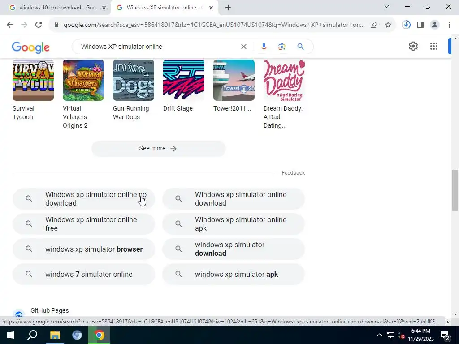The height and width of the screenshot is (344, 459).
Task: Search by image with Google Lens icon
Action: point(281,47)
